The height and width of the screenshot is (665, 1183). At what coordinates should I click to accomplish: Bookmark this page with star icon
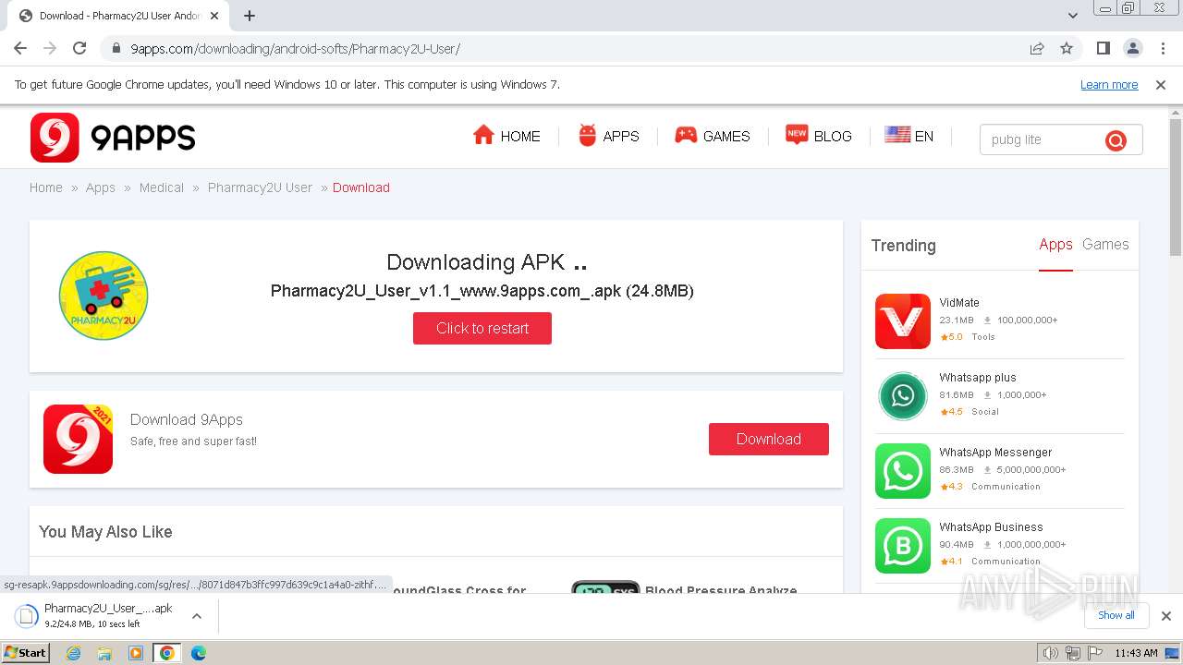point(1067,49)
